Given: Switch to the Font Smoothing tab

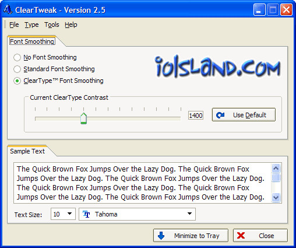Looking at the screenshot, I should click(x=32, y=41).
